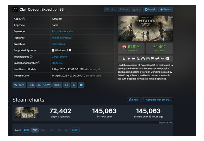
Task: Click the Xbox controller support icon
Action: 143,59
